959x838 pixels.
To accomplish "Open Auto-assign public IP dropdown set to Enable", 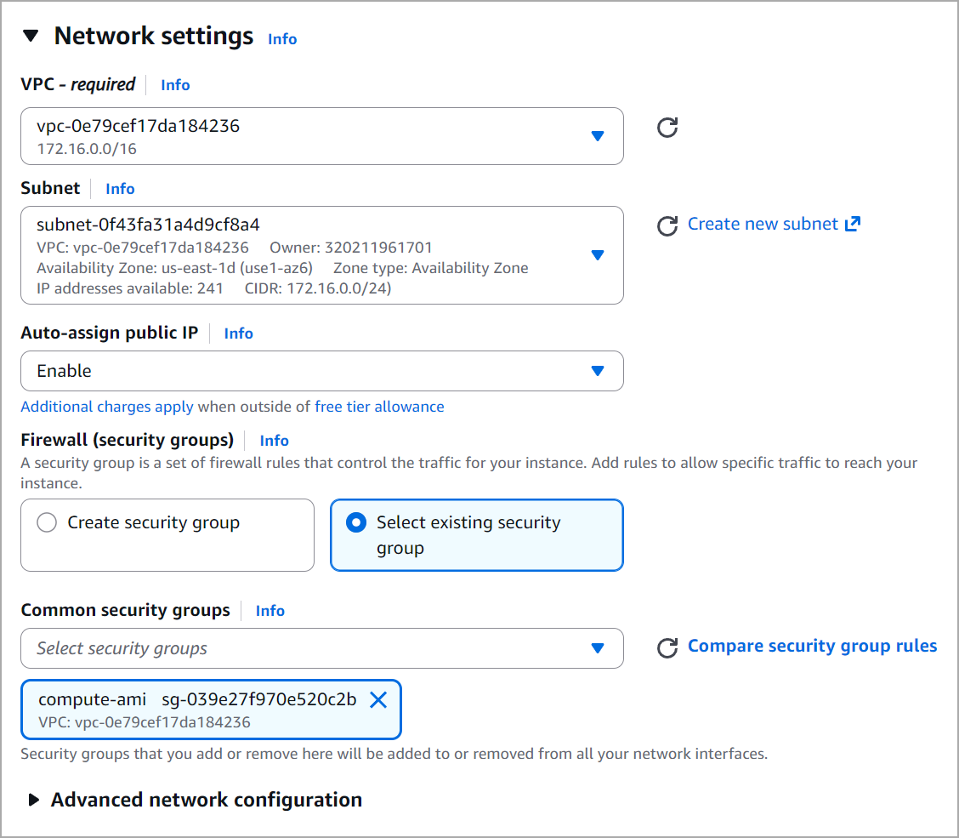I will tap(321, 371).
